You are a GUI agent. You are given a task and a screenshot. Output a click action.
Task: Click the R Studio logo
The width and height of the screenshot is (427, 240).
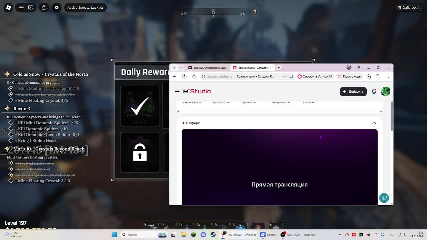[197, 91]
